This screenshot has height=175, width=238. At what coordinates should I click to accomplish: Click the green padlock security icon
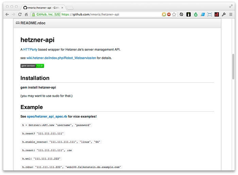click(x=33, y=14)
